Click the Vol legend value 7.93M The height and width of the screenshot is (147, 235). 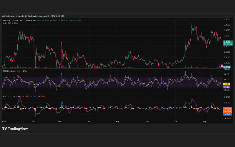pyautogui.click(x=15, y=23)
